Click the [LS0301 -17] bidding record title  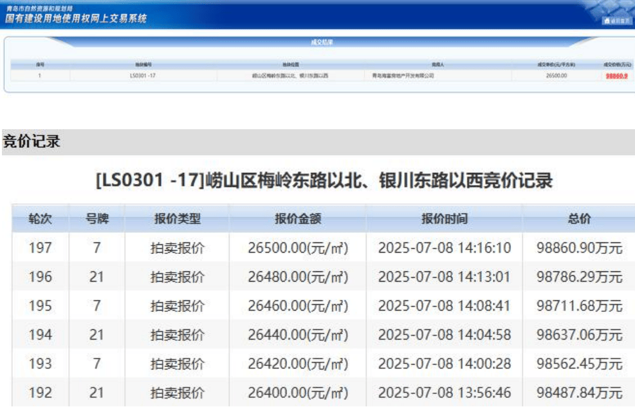pos(324,181)
